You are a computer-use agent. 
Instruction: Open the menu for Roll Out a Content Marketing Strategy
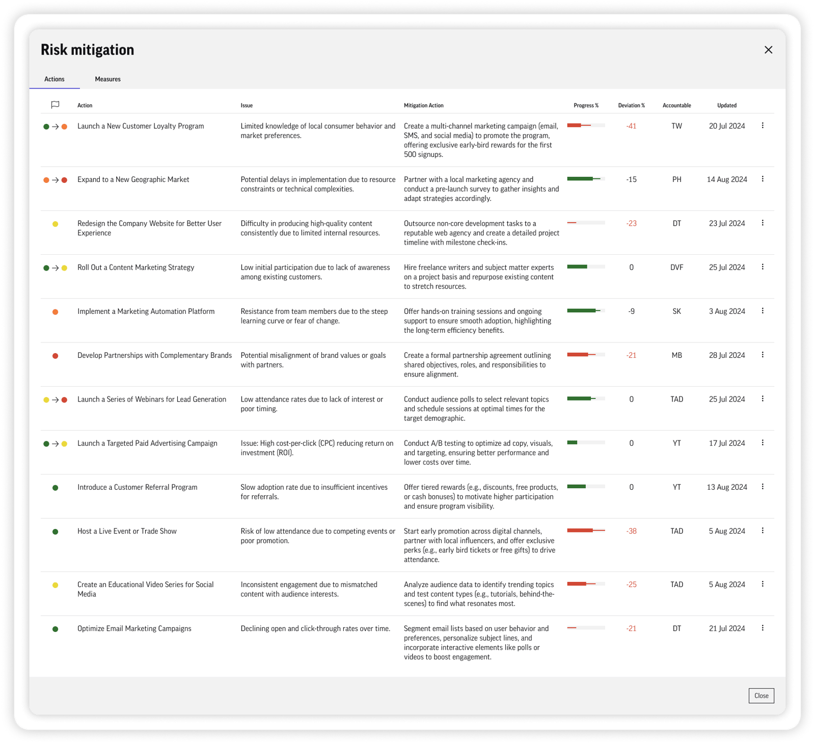763,267
